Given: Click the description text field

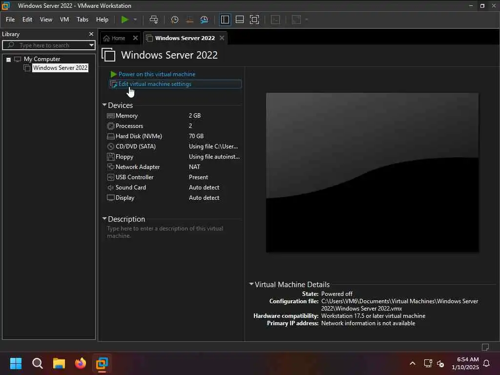Looking at the screenshot, I should (172, 232).
